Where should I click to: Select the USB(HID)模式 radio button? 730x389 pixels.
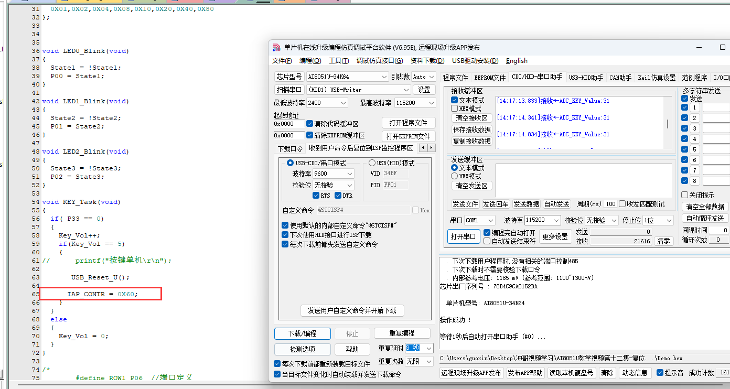point(372,163)
